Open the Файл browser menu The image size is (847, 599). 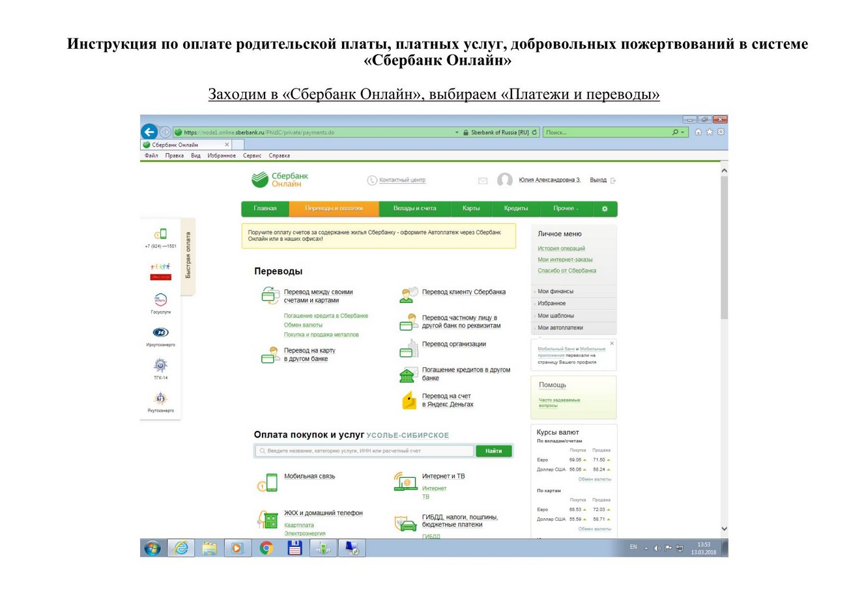pyautogui.click(x=151, y=156)
